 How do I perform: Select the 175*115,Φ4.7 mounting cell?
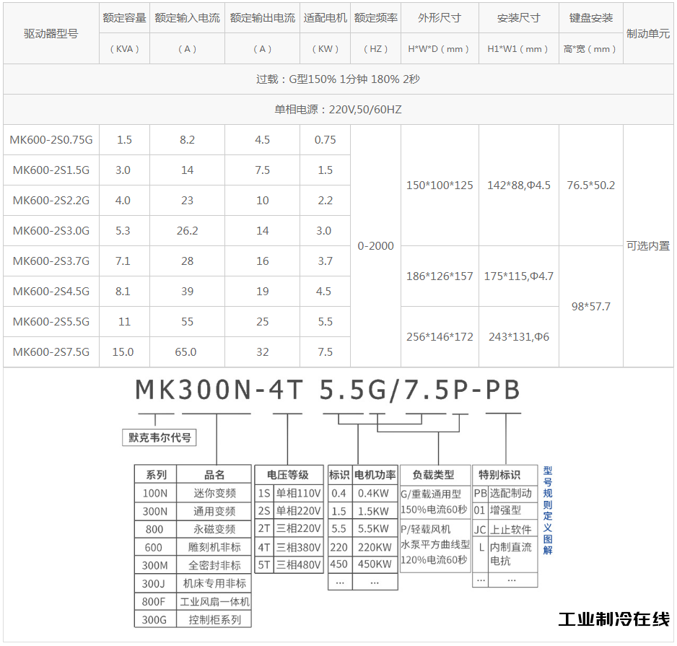[x=518, y=276]
